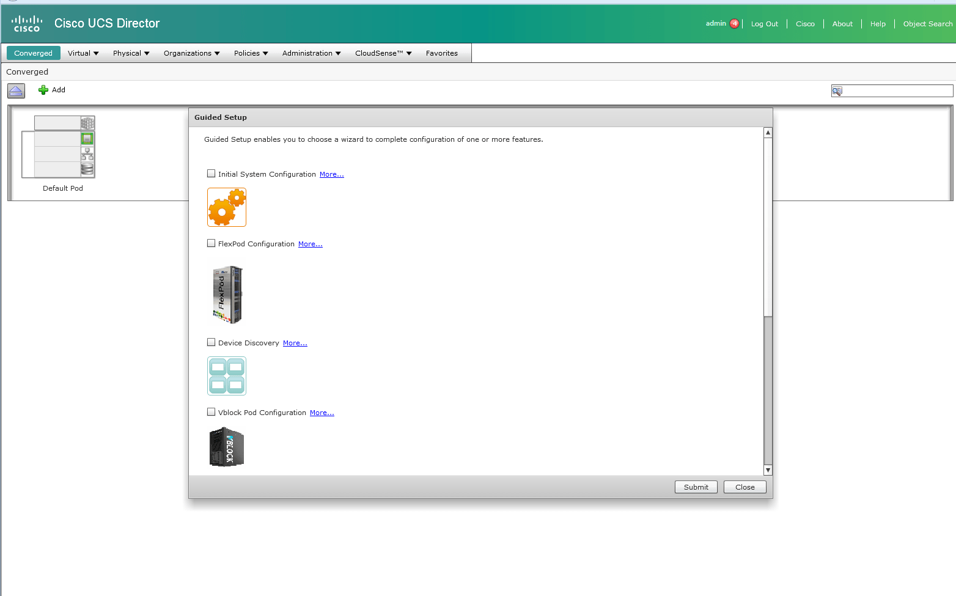Image resolution: width=956 pixels, height=596 pixels.
Task: Enable Initial System Configuration checkbox
Action: pos(211,174)
